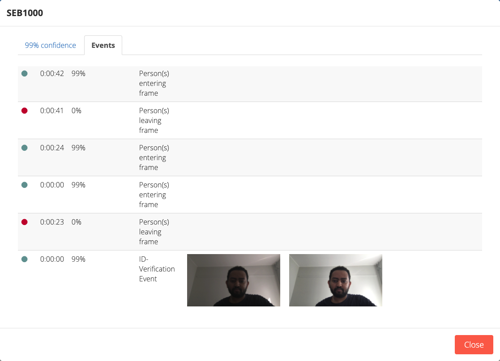Viewport: 500px width, 361px height.
Task: Select the 0:00:42 timestamp
Action: pyautogui.click(x=52, y=74)
